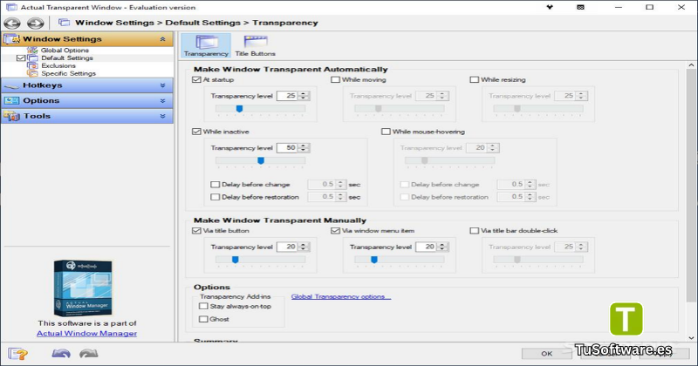Screen dimensions: 698x366
Task: Click the While inactive transparency level stepper
Action: click(x=304, y=147)
